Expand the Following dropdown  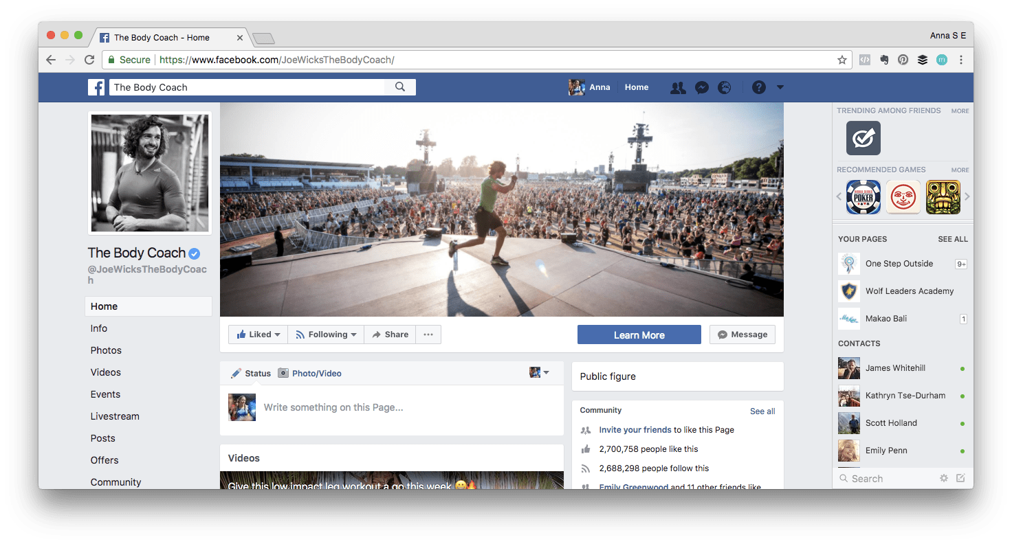[325, 335]
